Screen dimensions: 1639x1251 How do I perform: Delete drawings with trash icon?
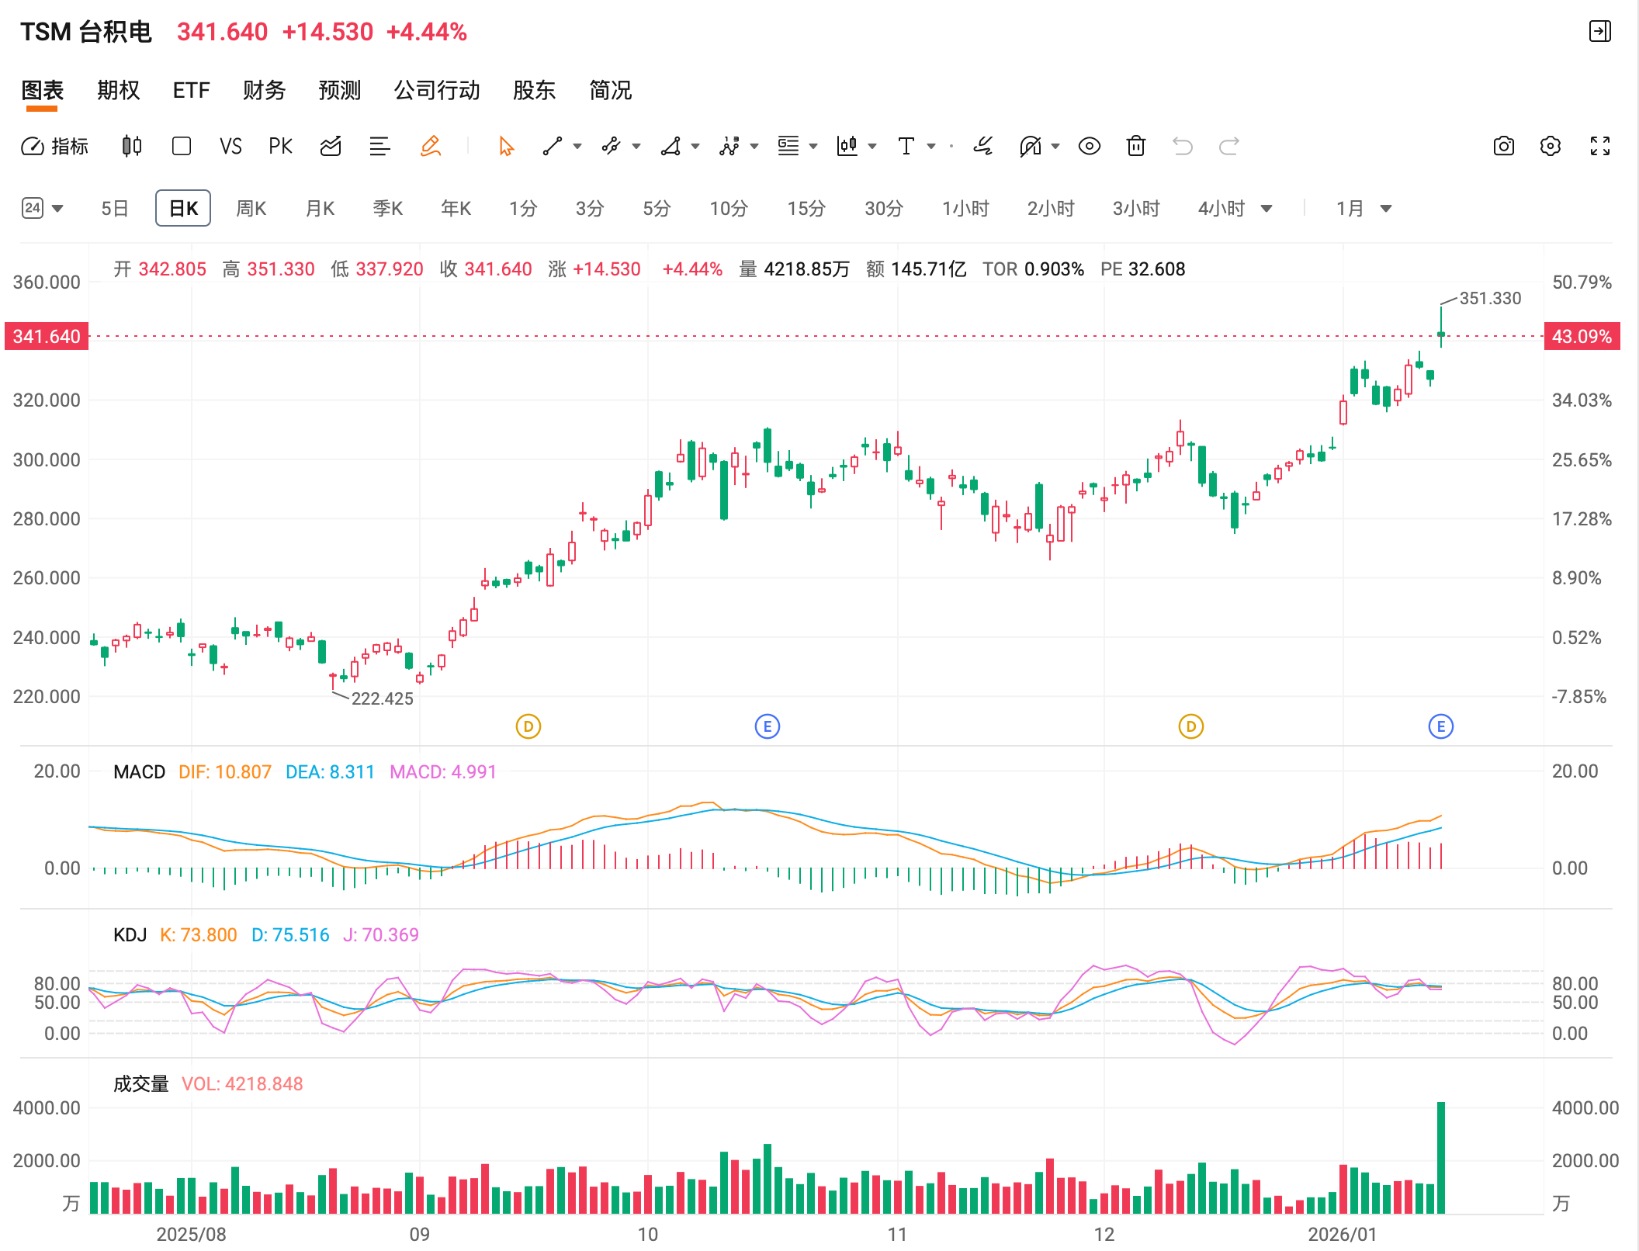click(x=1135, y=146)
